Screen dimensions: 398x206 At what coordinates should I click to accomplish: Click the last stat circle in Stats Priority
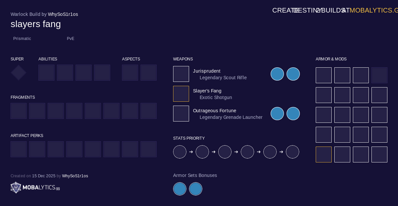[x=293, y=152]
